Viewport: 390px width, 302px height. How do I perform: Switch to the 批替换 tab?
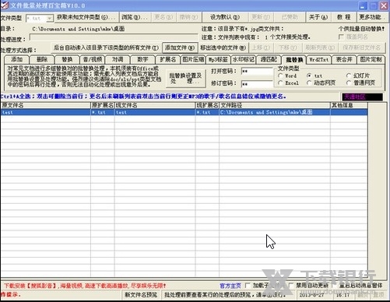click(294, 60)
